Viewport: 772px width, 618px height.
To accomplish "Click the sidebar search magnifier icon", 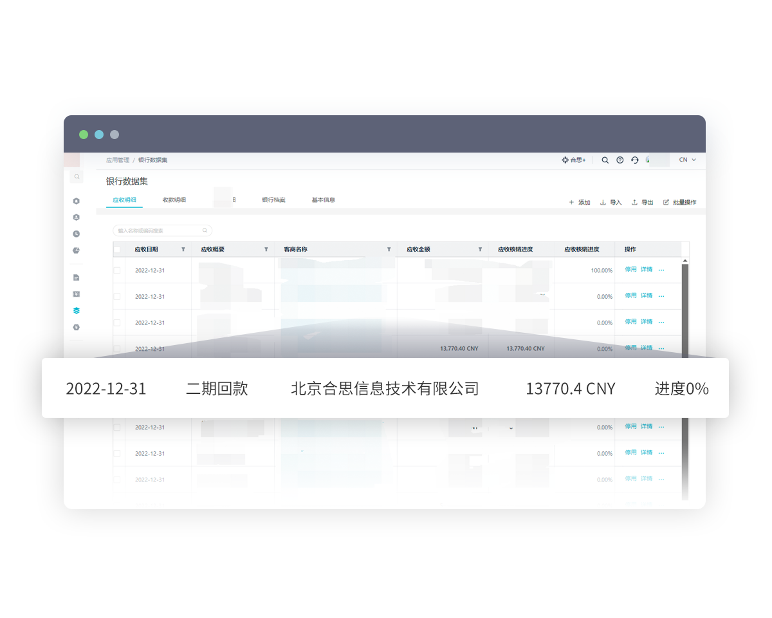I will tap(77, 176).
